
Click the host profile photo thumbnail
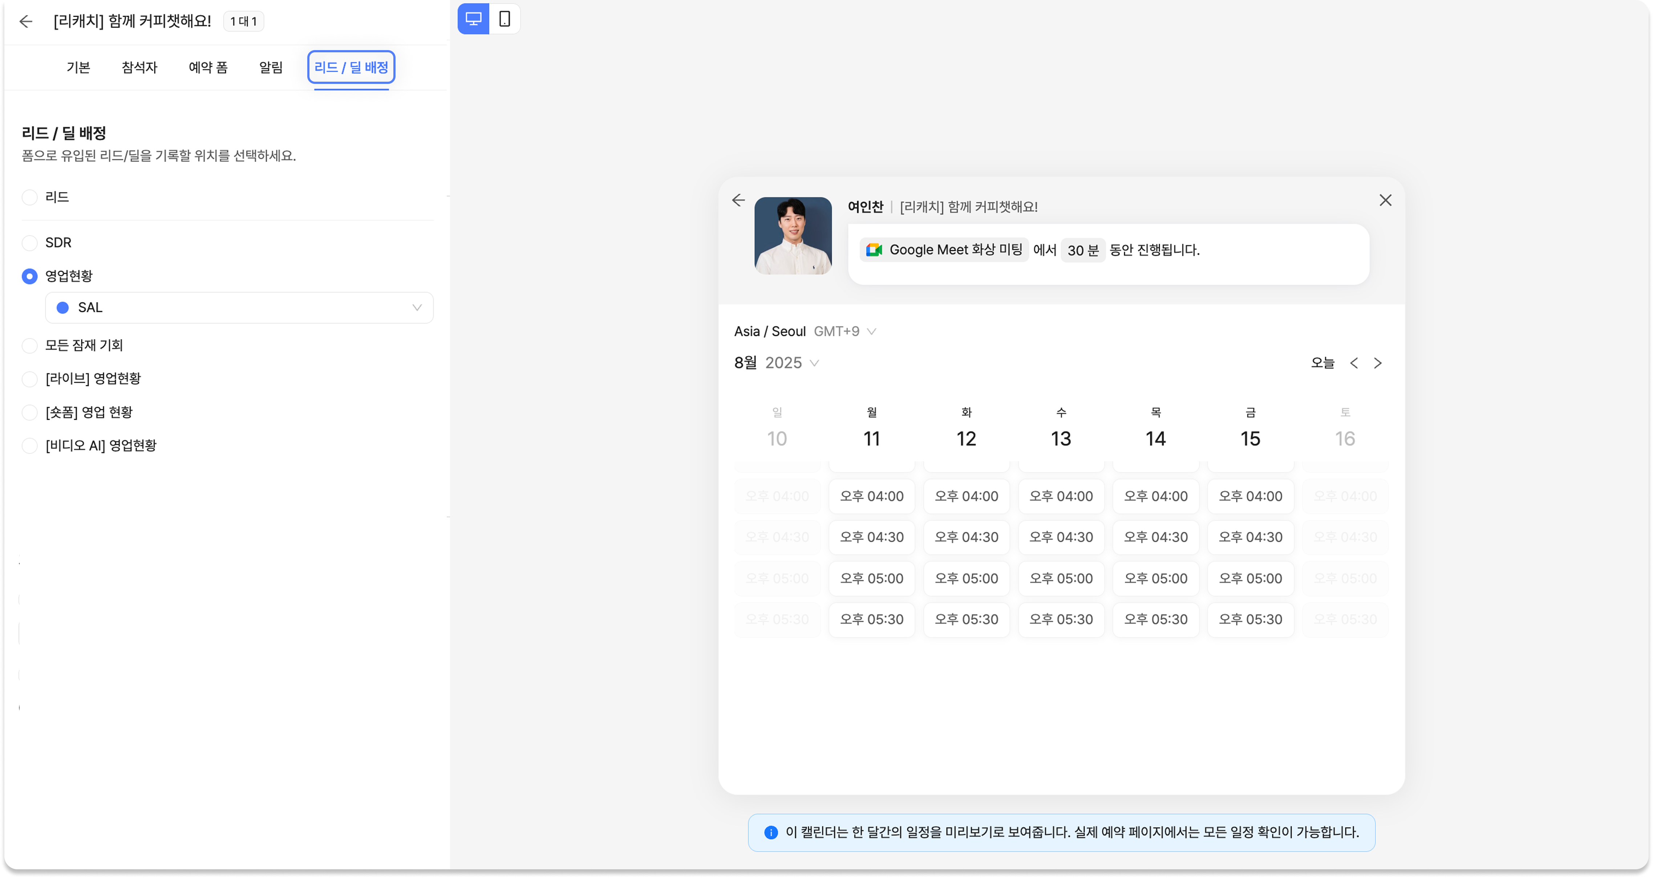(x=793, y=235)
